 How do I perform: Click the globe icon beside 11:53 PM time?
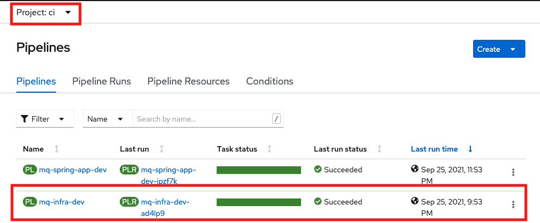(415, 169)
